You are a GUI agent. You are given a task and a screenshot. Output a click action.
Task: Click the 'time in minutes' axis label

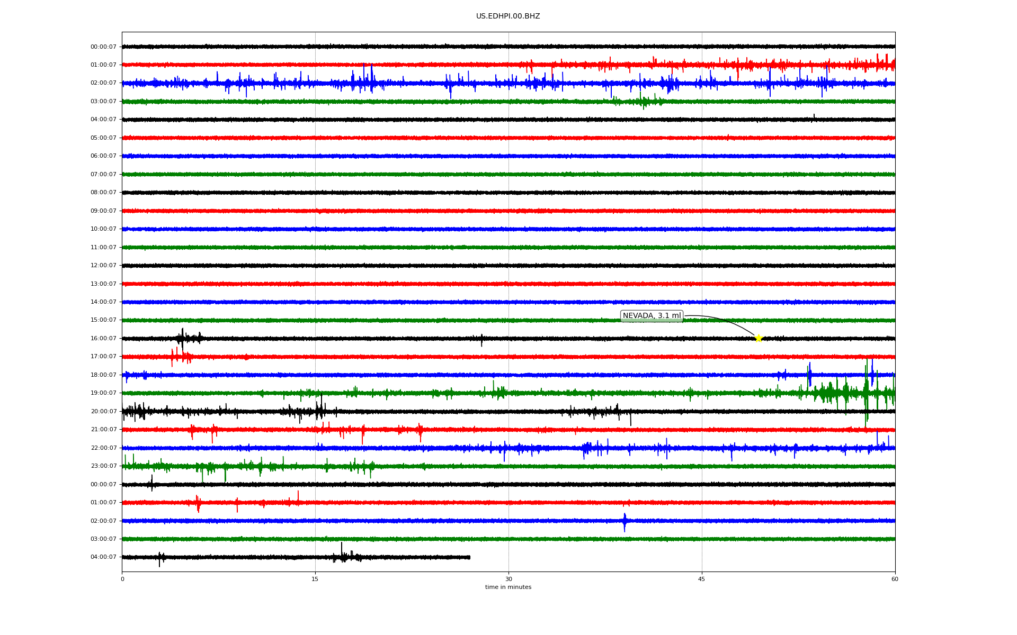click(508, 587)
